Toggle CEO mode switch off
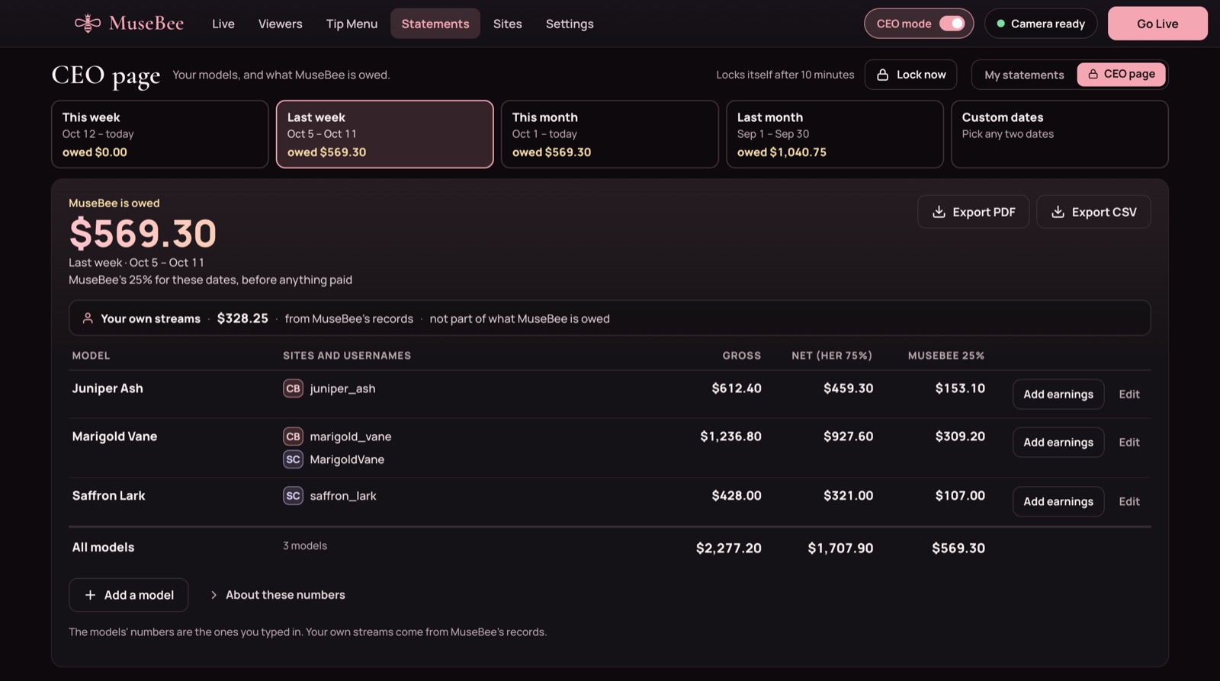Image resolution: width=1220 pixels, height=681 pixels. coord(952,24)
